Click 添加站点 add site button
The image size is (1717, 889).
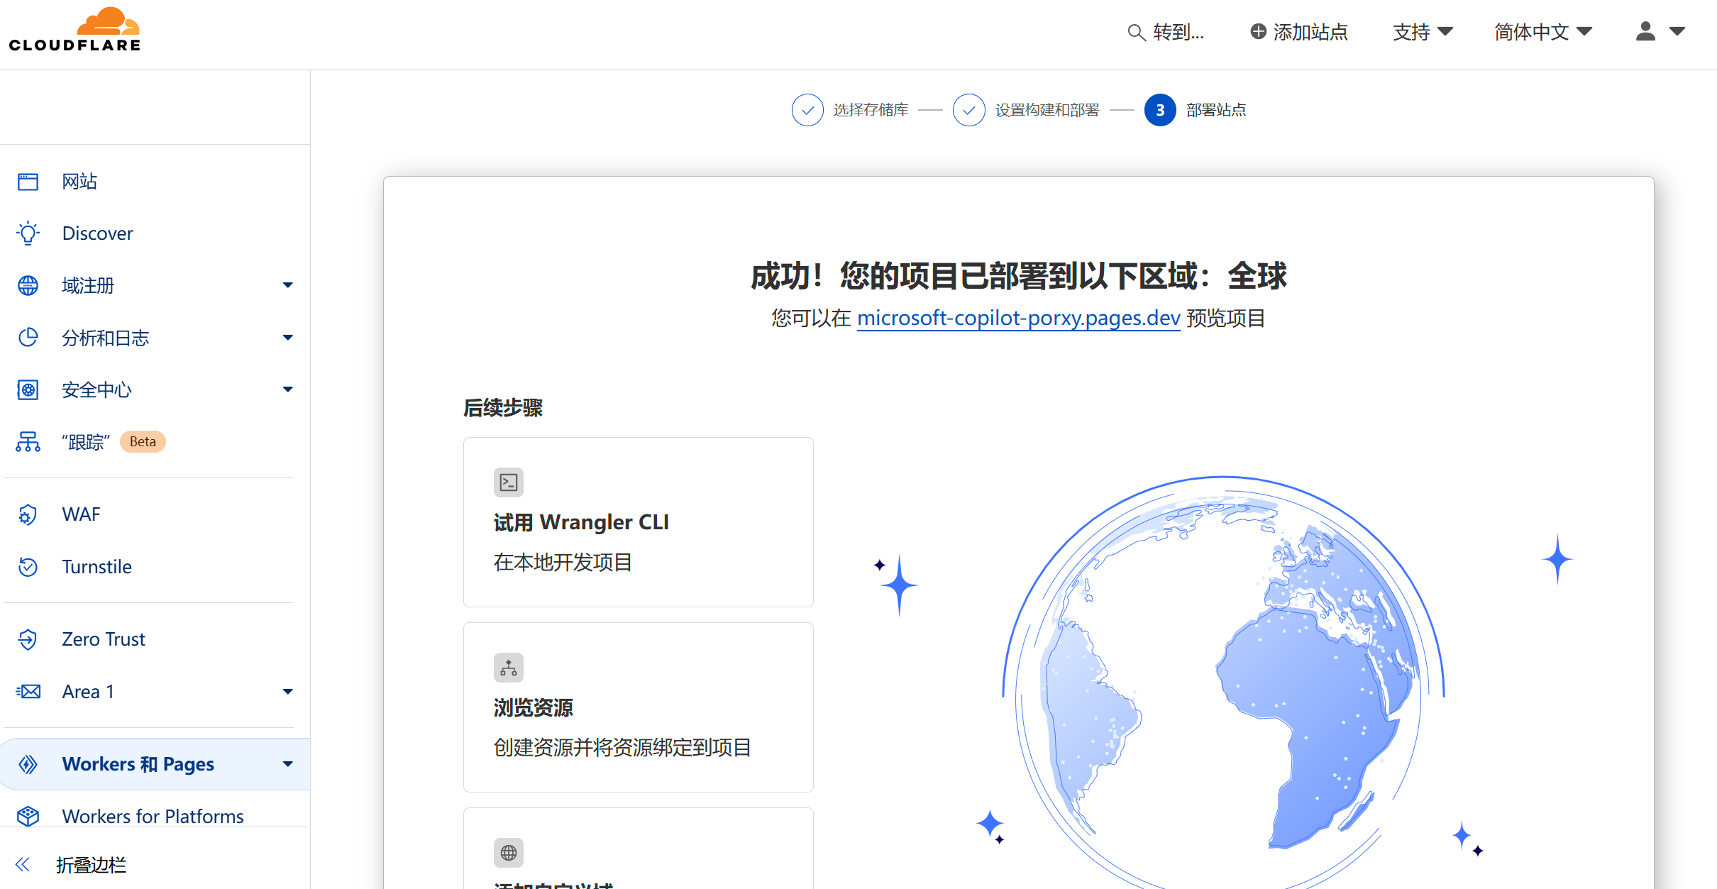click(1299, 32)
